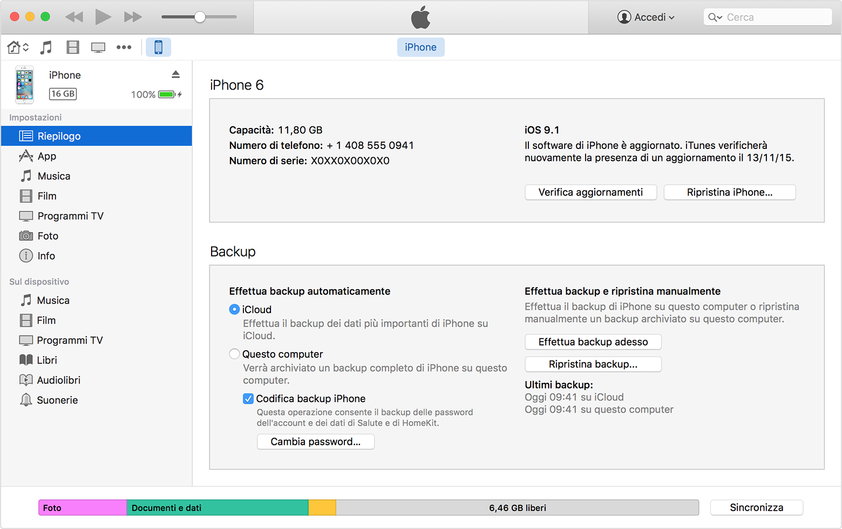Toggle the Codifica backup iPhone checkbox
The height and width of the screenshot is (529, 842).
pos(248,398)
